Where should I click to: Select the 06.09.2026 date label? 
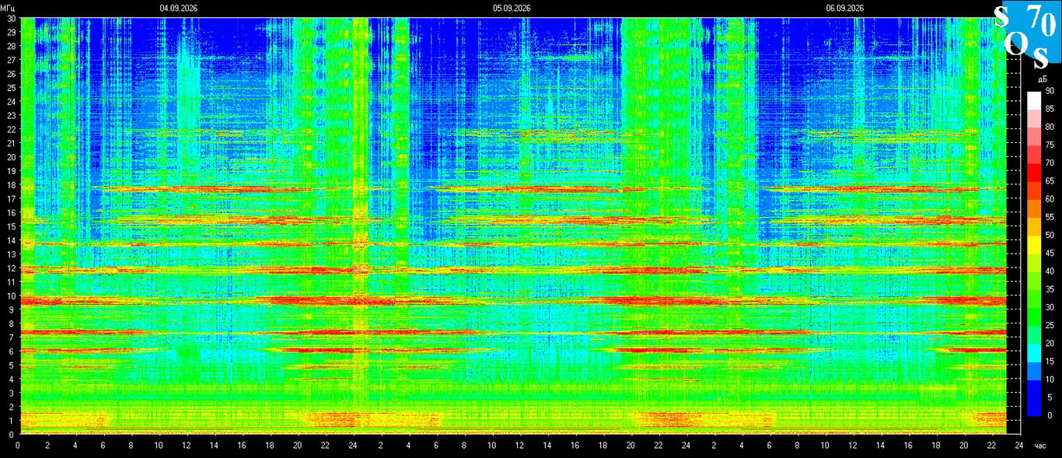point(845,8)
